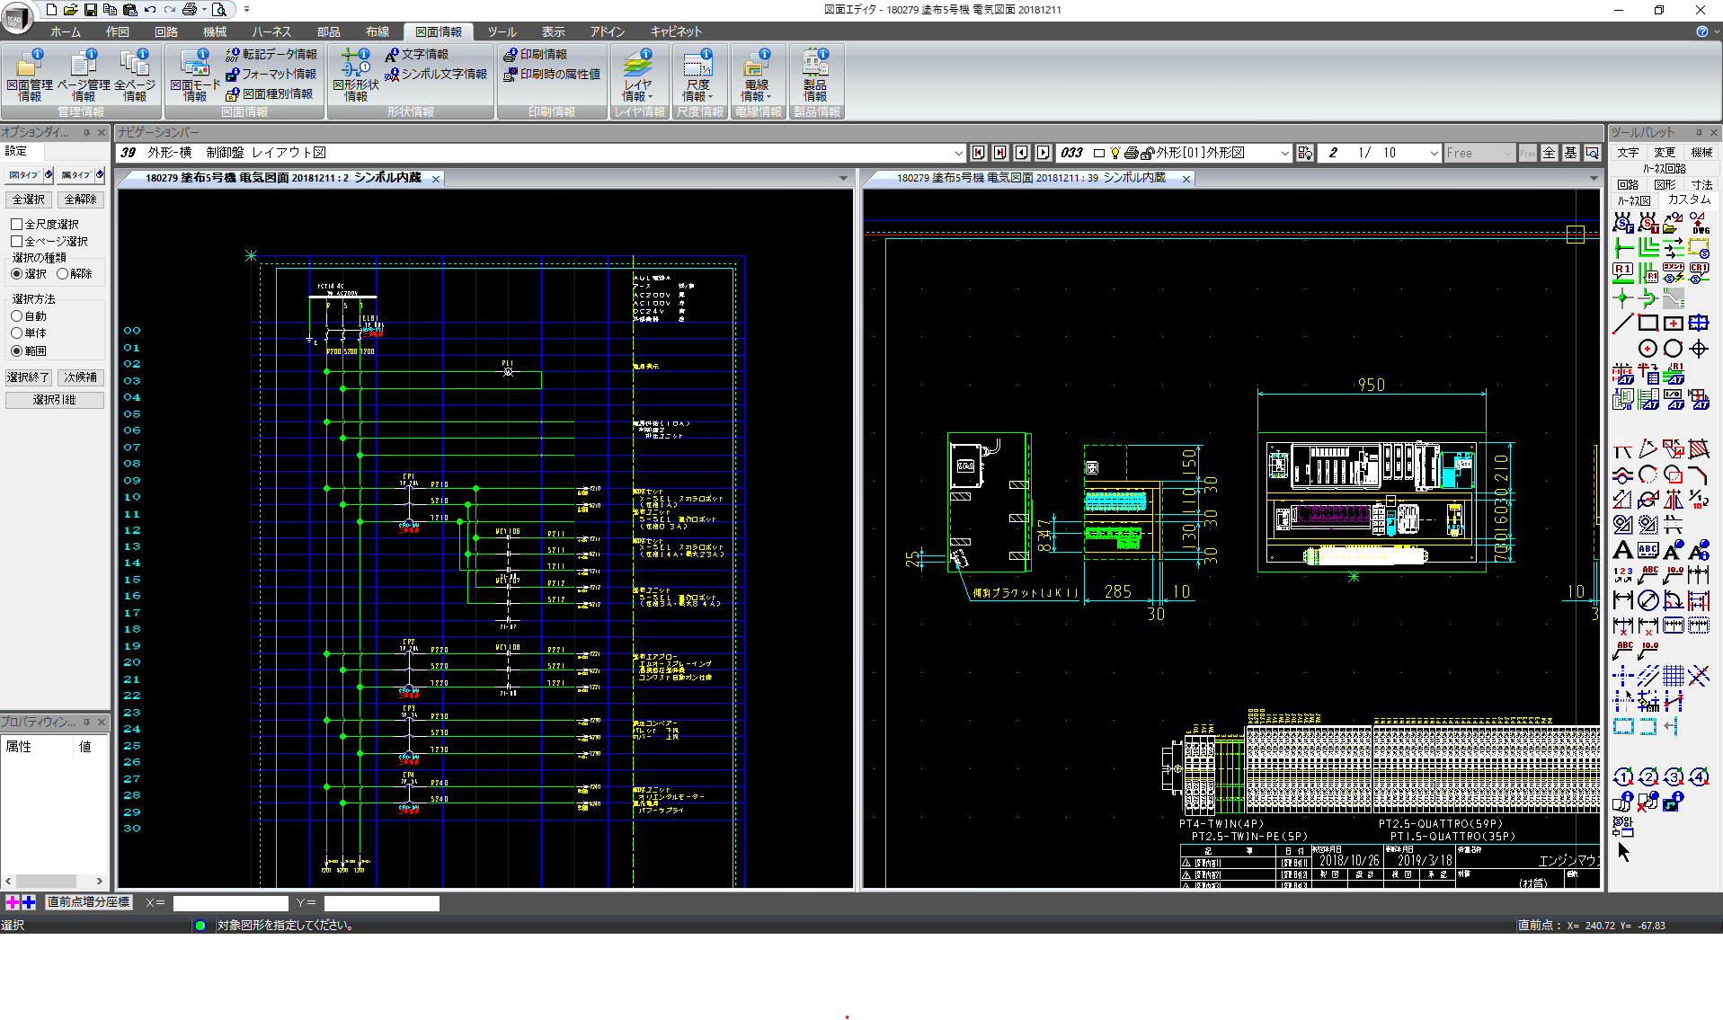The height and width of the screenshot is (1020, 1723).
Task: Click the help icon at top right
Action: [x=1701, y=31]
